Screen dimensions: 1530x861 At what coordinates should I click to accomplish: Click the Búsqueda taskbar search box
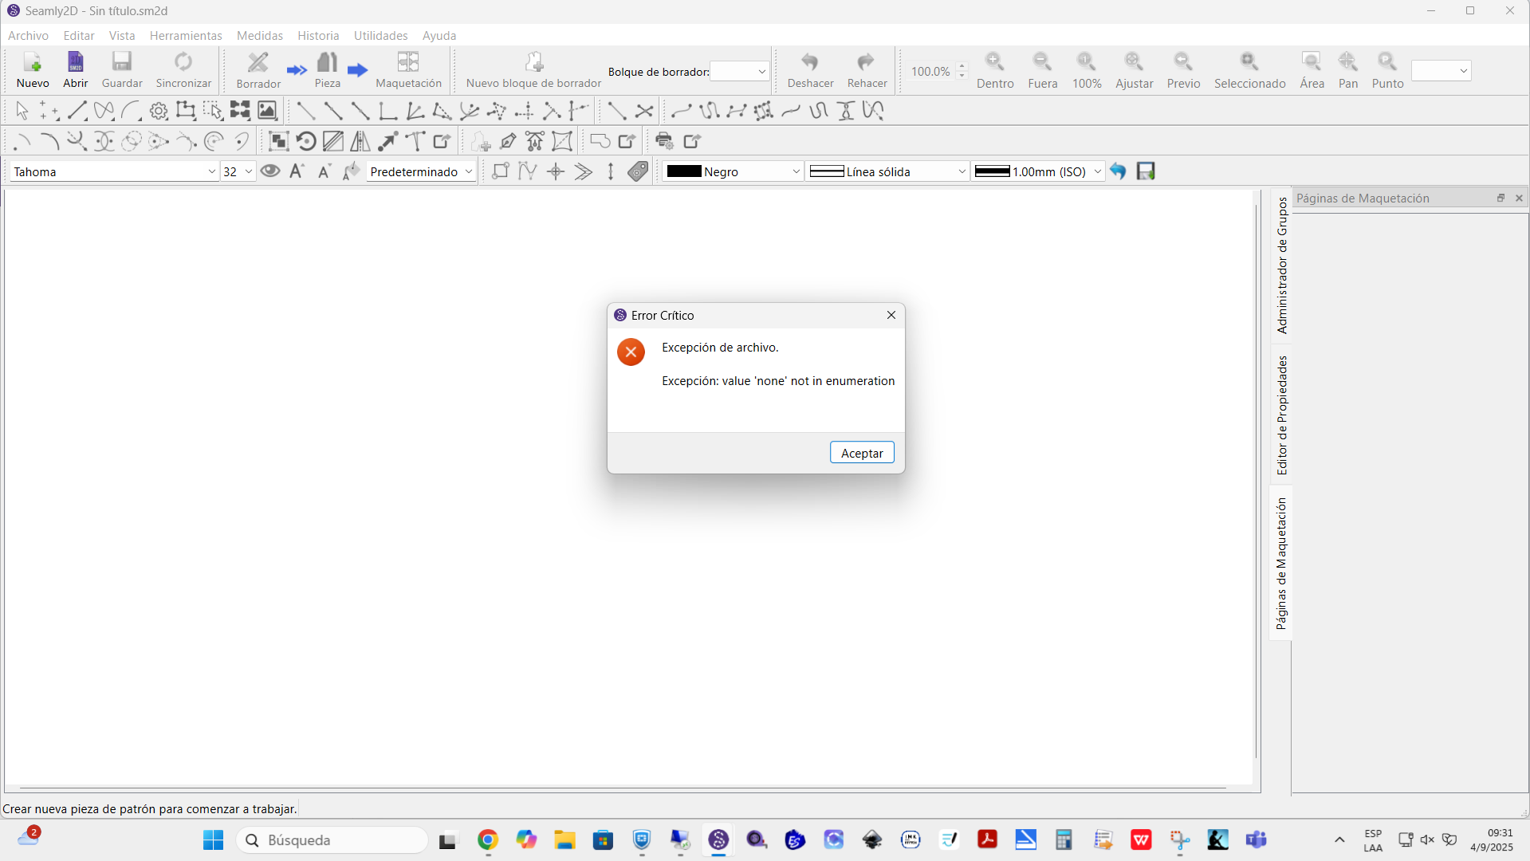click(332, 840)
